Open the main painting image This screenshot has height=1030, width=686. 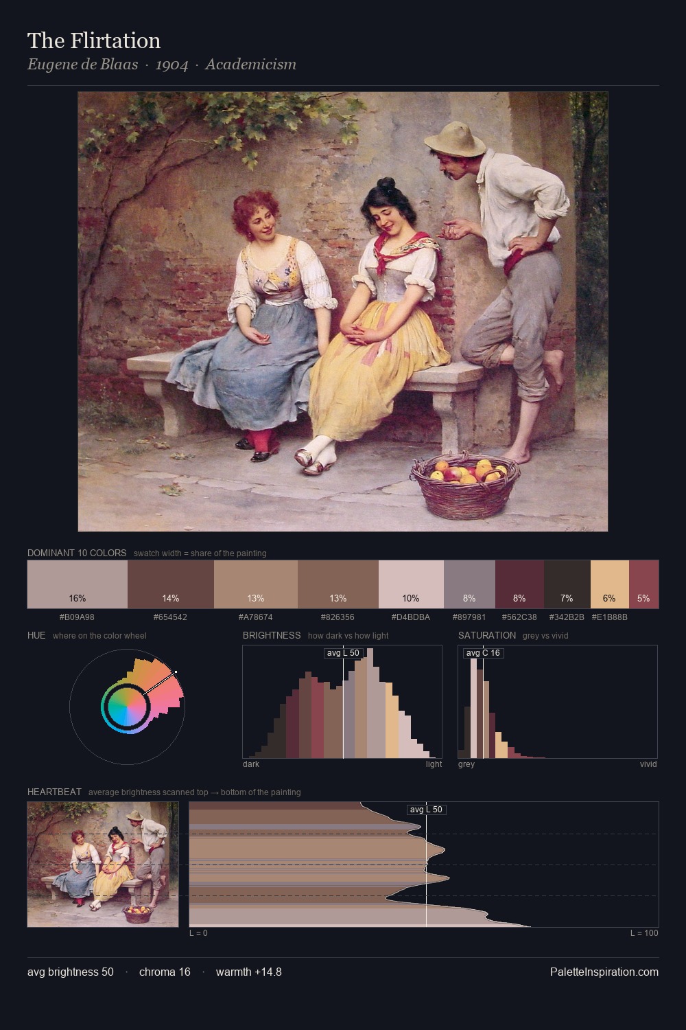pyautogui.click(x=343, y=312)
